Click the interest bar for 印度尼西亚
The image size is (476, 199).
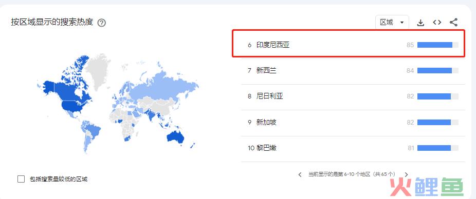[x=438, y=45]
